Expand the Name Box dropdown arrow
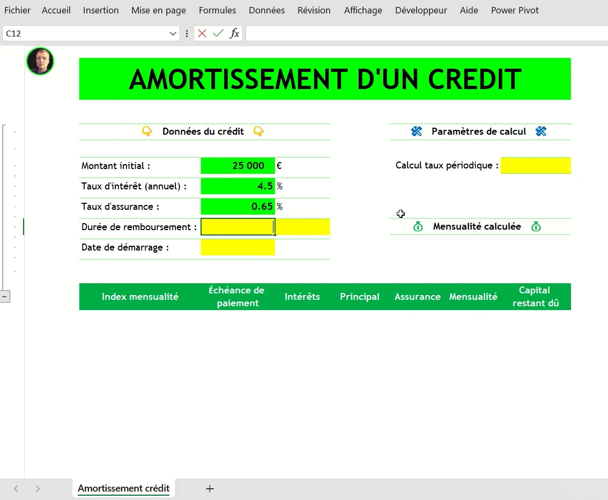The image size is (608, 500). click(173, 34)
